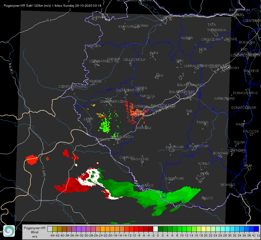Click the CSURGO town label
261x240 pixels.
(x=127, y=158)
